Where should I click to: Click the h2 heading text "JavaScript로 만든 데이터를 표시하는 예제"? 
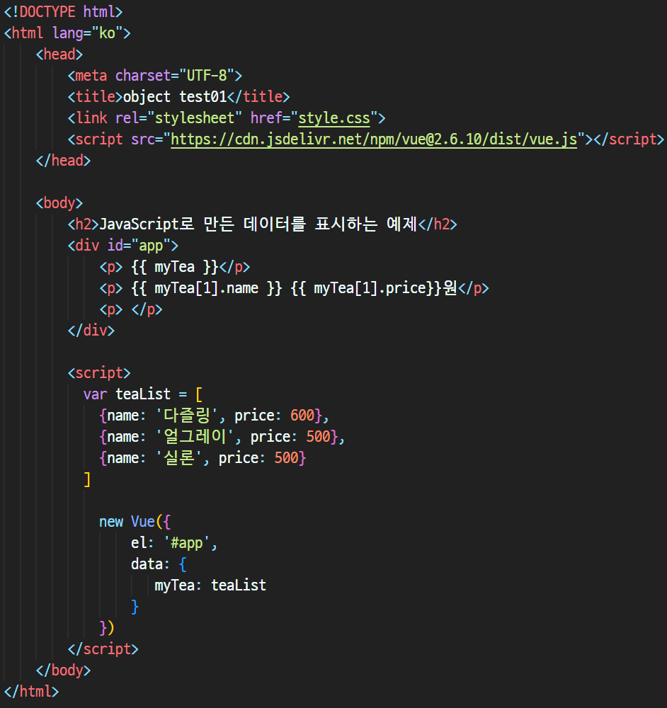(258, 224)
